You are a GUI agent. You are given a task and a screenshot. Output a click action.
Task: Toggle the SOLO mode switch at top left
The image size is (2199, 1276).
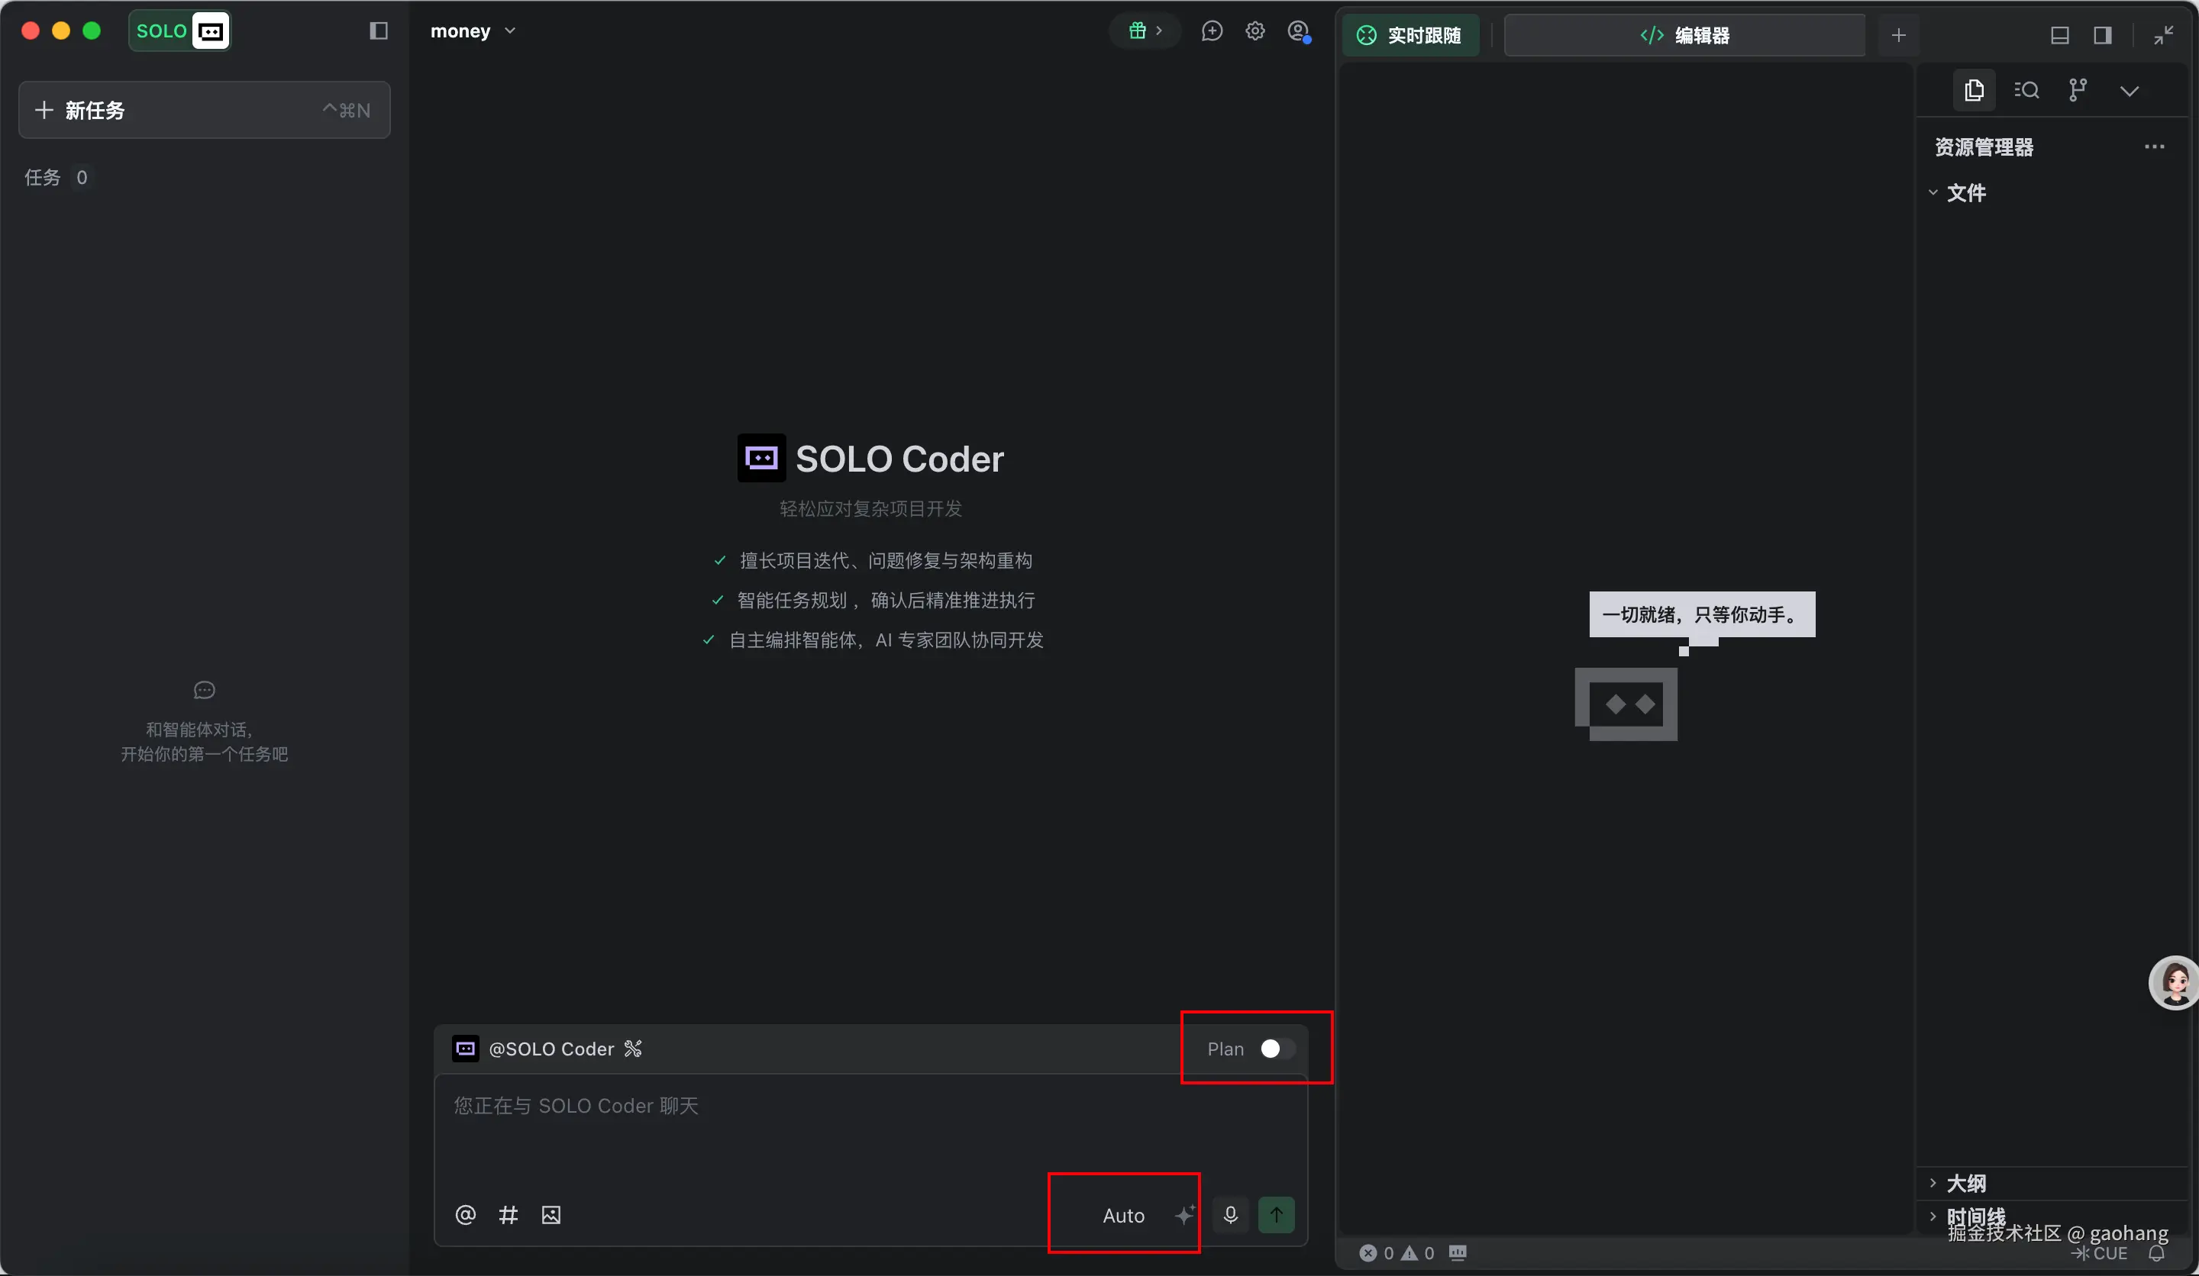point(179,31)
